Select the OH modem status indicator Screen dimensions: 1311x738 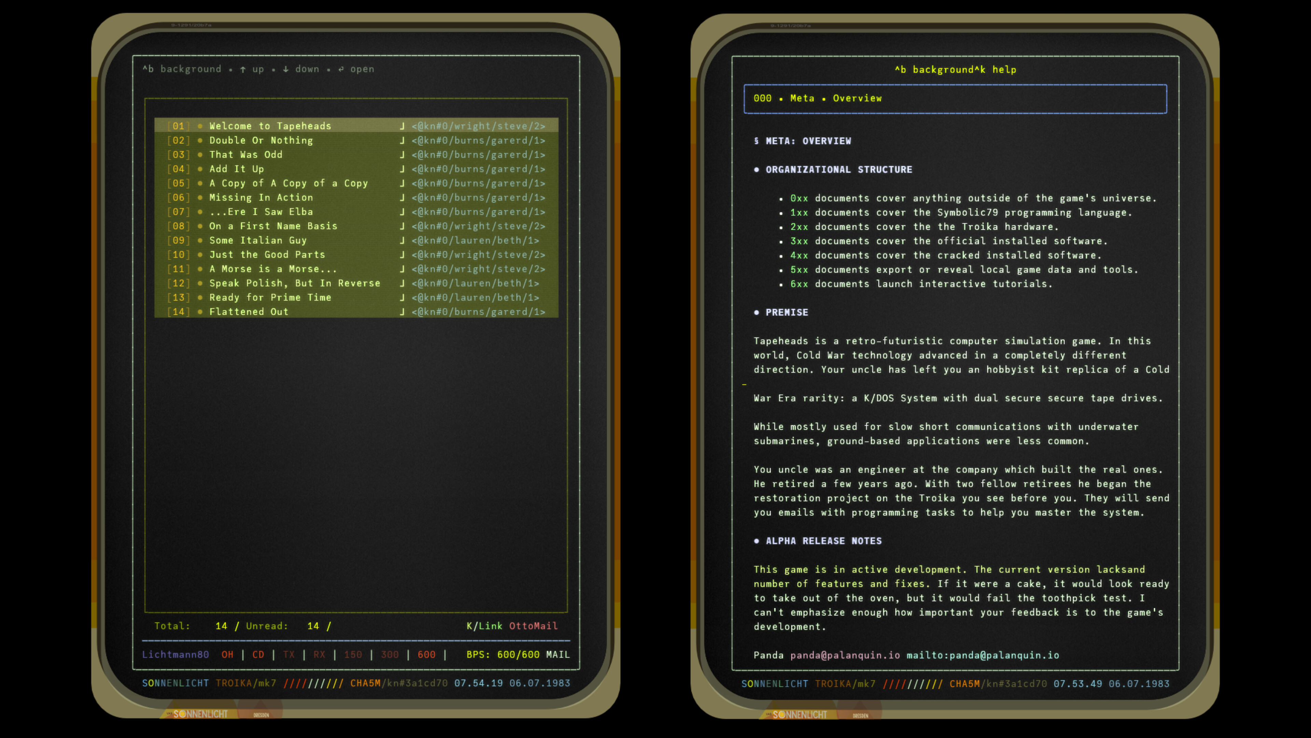[x=227, y=655]
